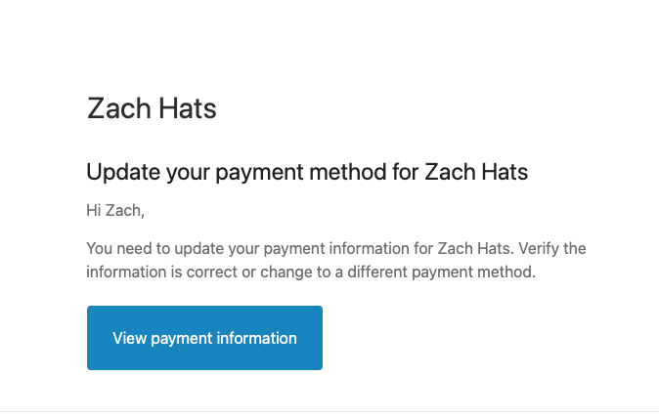Click the "Update your payment method" heading
659x418 pixels.
tap(307, 173)
